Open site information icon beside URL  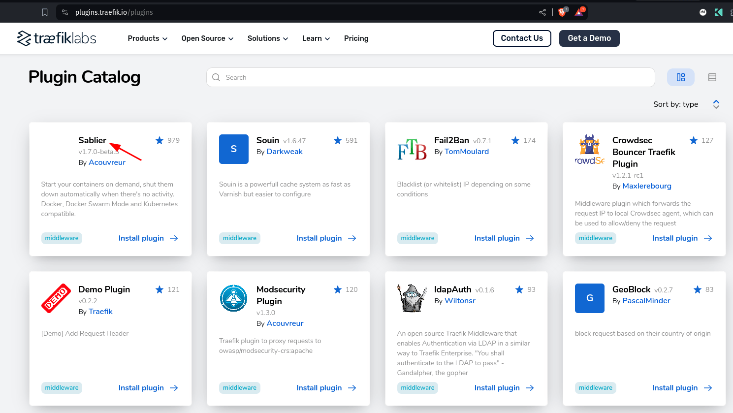(x=65, y=12)
